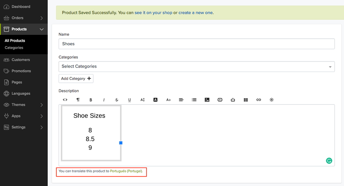Follow the 'create a new one' link
Image resolution: width=344 pixels, height=186 pixels.
196,13
